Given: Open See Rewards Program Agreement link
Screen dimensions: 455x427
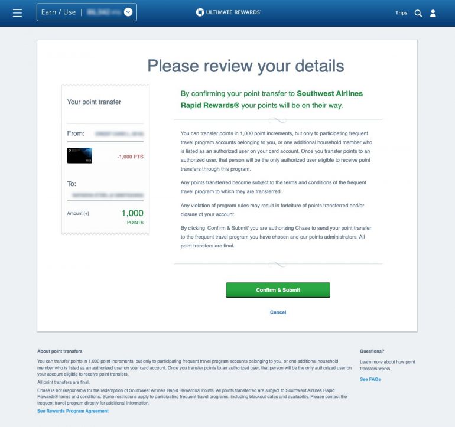Looking at the screenshot, I should pos(73,411).
